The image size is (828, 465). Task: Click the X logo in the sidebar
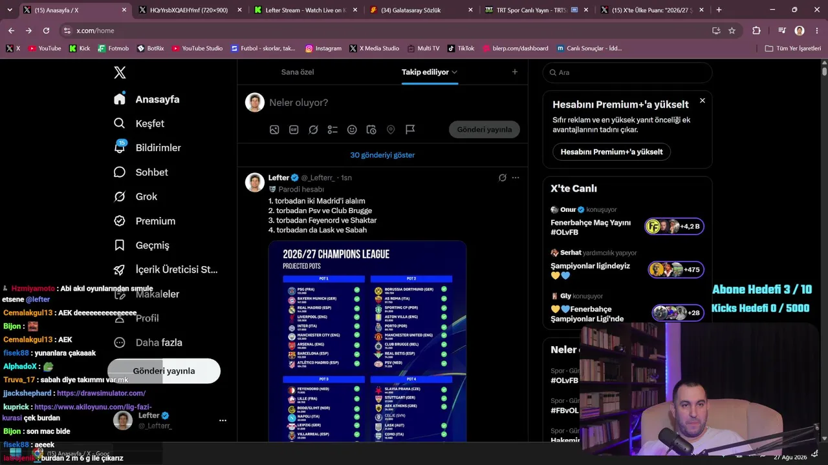point(120,72)
